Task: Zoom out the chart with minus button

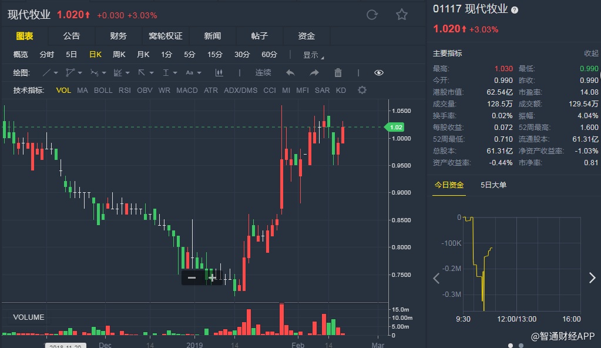Action: click(192, 277)
